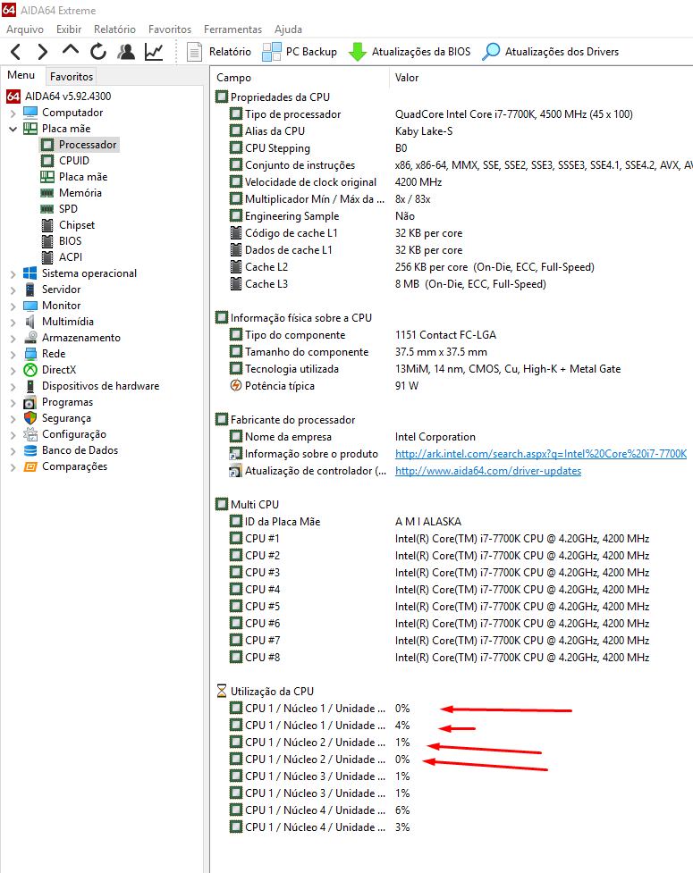Image resolution: width=693 pixels, height=873 pixels.
Task: Collapse the Placa mãe tree node
Action: click(x=13, y=129)
